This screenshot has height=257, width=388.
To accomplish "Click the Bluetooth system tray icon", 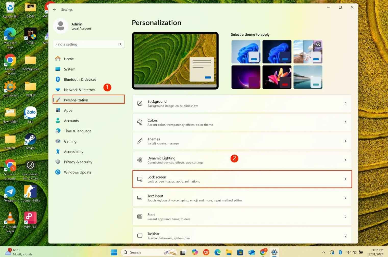I will pyautogui.click(x=340, y=252).
